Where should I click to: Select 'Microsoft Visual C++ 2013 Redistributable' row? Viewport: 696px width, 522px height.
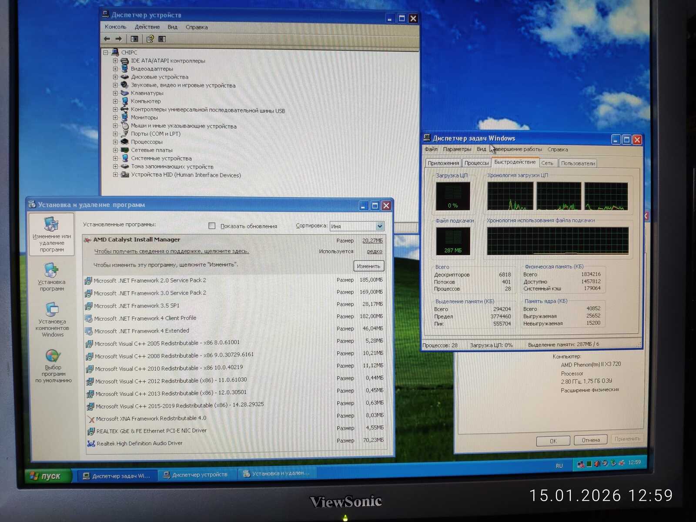(236, 393)
